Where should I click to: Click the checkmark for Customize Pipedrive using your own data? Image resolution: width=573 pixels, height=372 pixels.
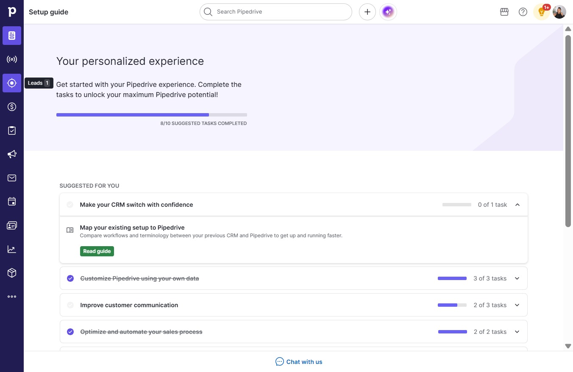70,278
